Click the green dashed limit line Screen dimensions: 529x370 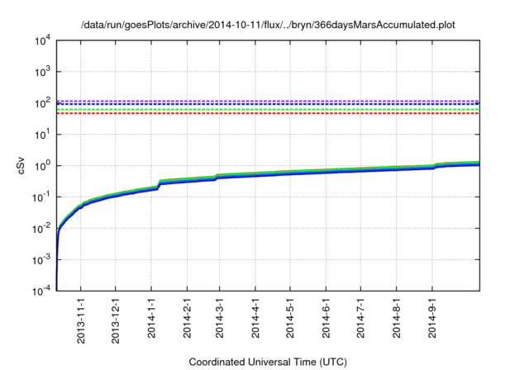[268, 110]
